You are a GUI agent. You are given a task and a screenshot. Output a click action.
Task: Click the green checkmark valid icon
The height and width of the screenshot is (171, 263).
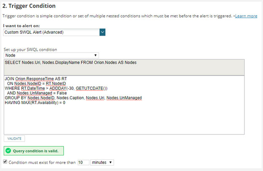pos(8,151)
